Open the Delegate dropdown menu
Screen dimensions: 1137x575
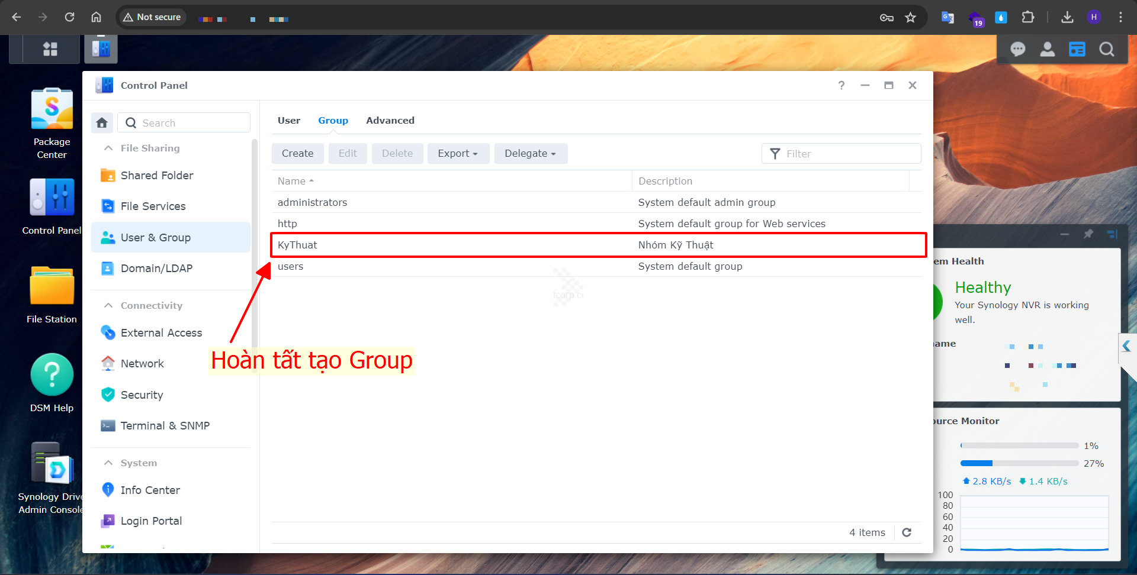pyautogui.click(x=530, y=153)
